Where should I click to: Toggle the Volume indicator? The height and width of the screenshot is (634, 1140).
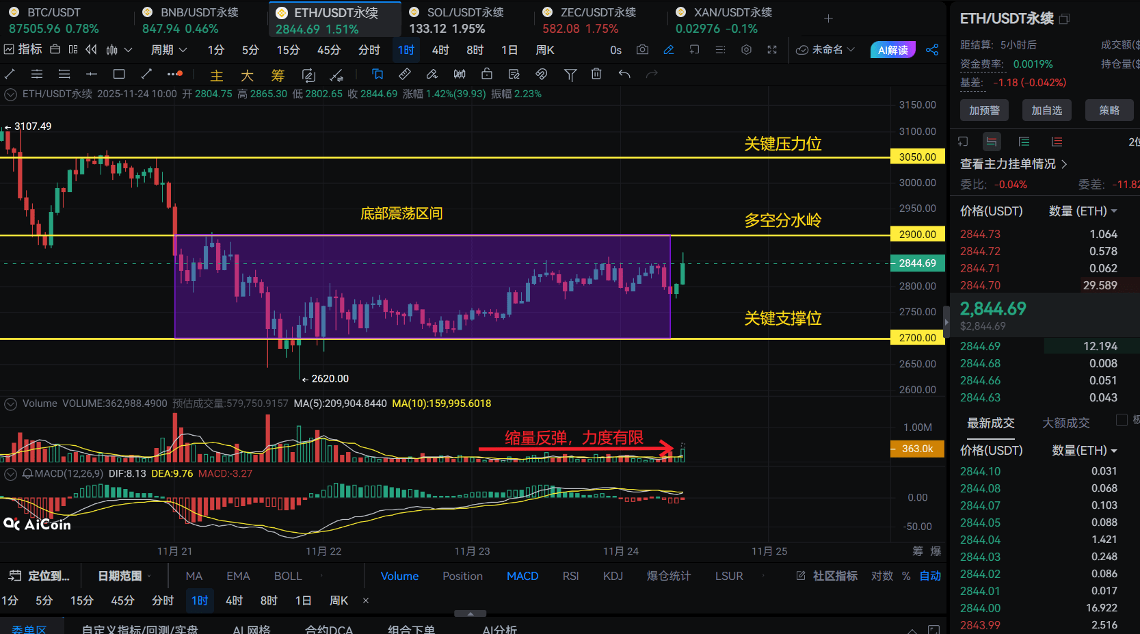point(399,576)
